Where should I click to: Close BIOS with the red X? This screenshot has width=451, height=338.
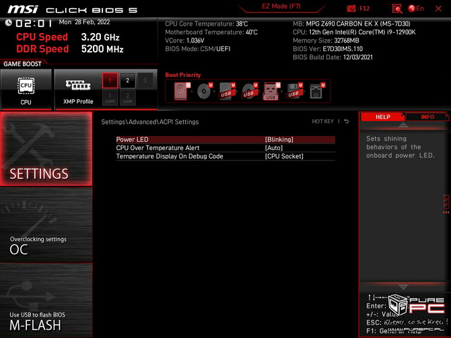pyautogui.click(x=438, y=9)
